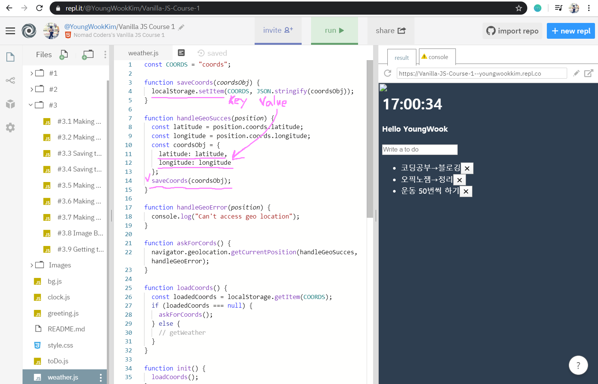Add a new file
Image resolution: width=598 pixels, height=384 pixels.
(64, 55)
